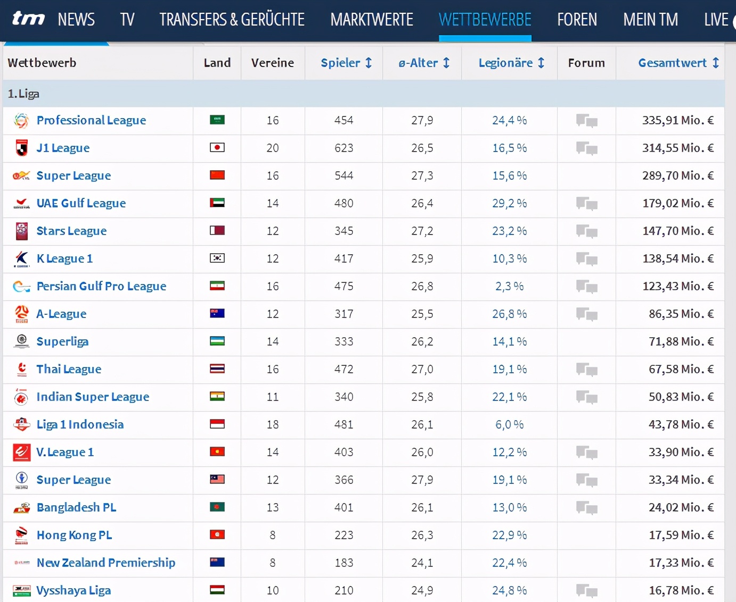Viewport: 736px width, 602px height.
Task: Sort the table by Gesamtwert
Action: 678,63
